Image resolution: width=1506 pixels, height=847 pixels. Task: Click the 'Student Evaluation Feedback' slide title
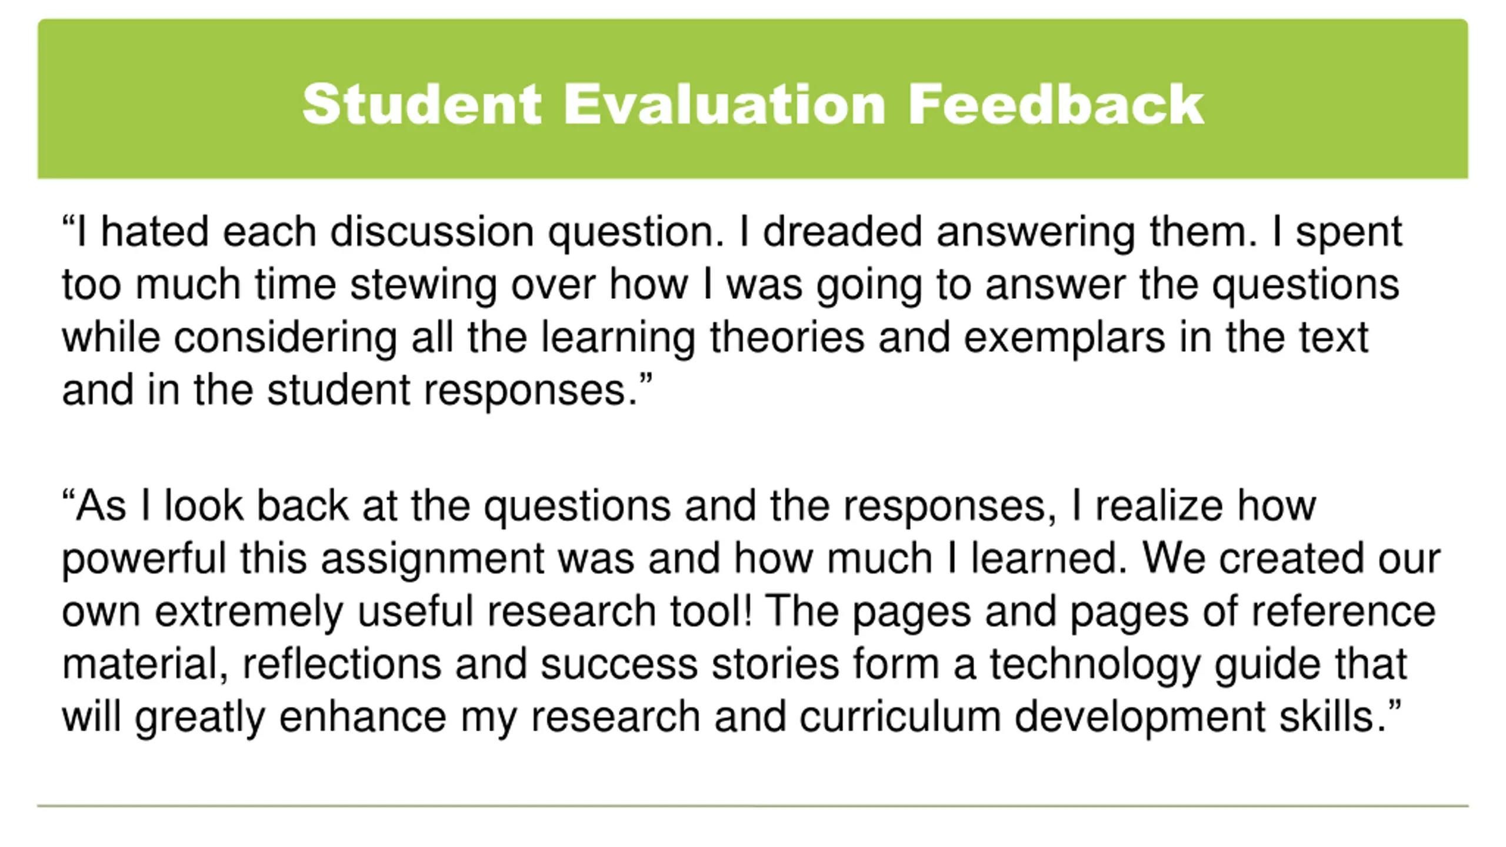[753, 104]
